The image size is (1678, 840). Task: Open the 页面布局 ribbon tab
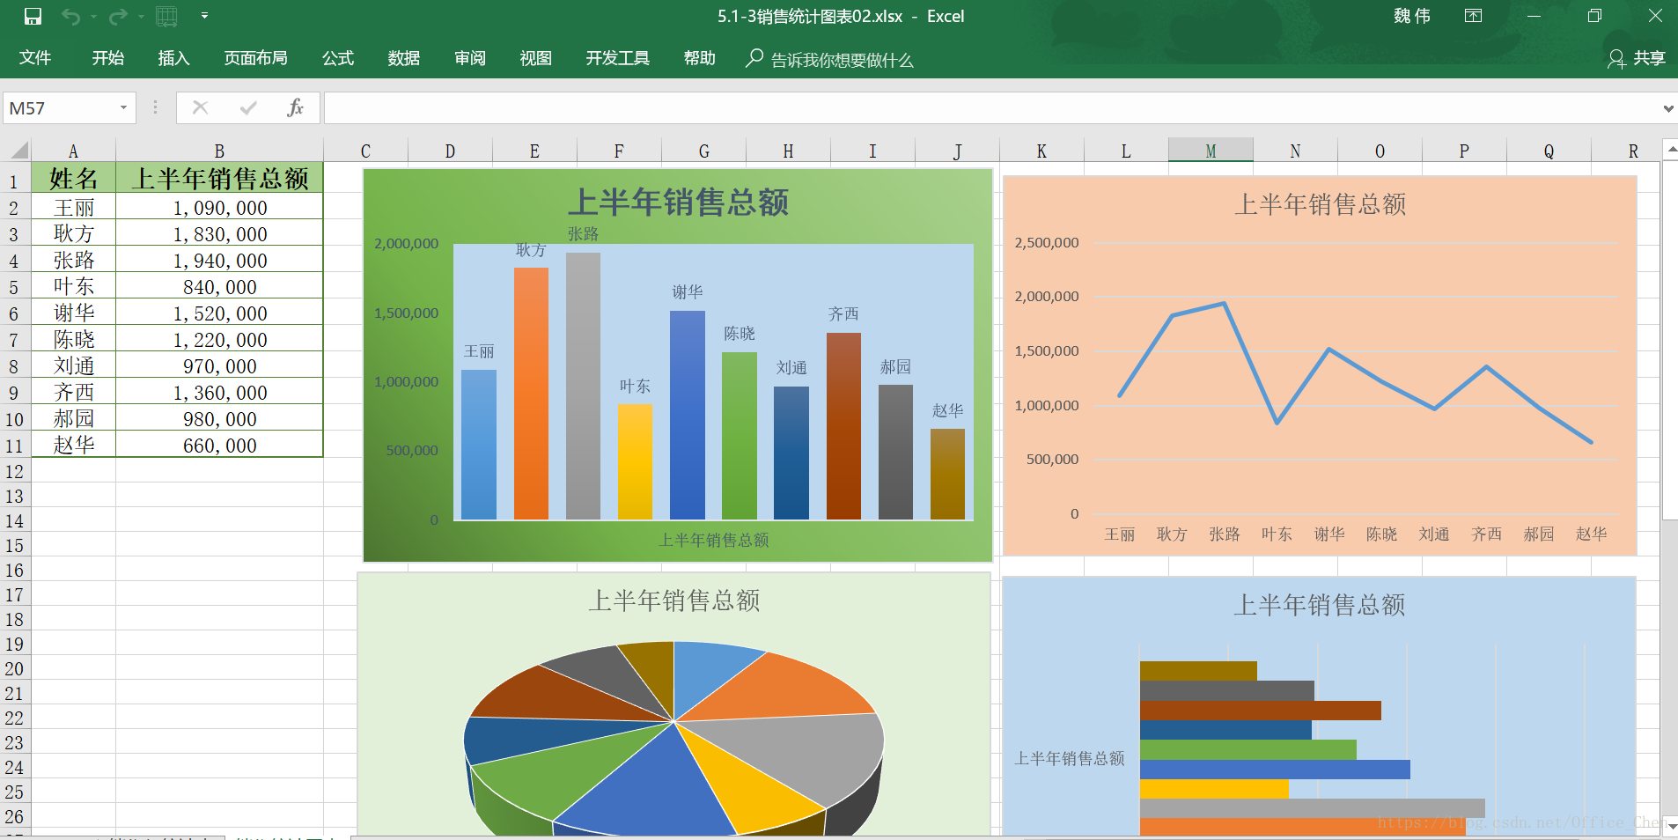click(255, 58)
